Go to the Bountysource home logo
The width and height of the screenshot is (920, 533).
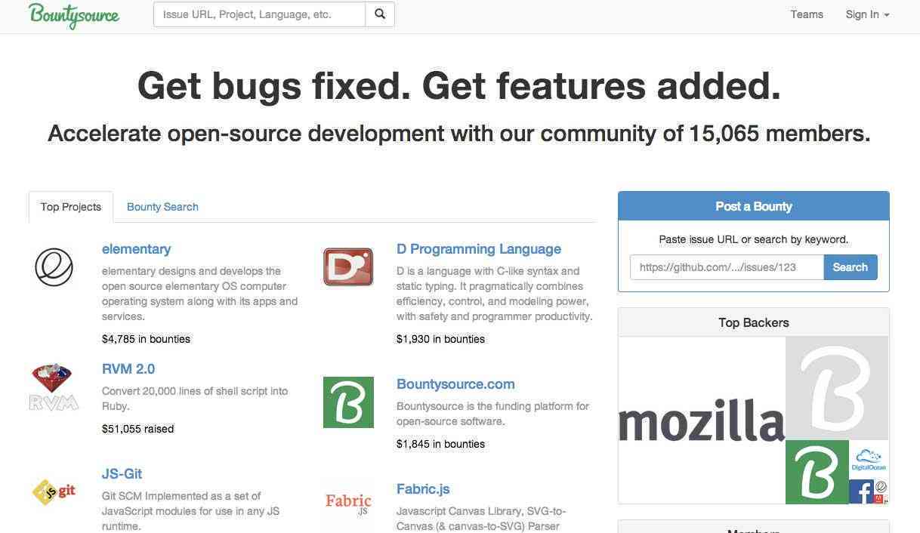[74, 15]
